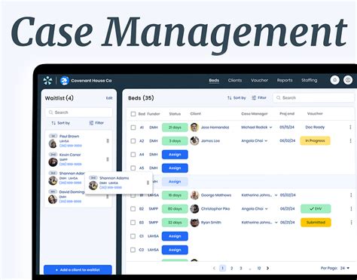Click Paul Brown's waitlist avatar
Screen dimensions: 357x280
pos(53,143)
